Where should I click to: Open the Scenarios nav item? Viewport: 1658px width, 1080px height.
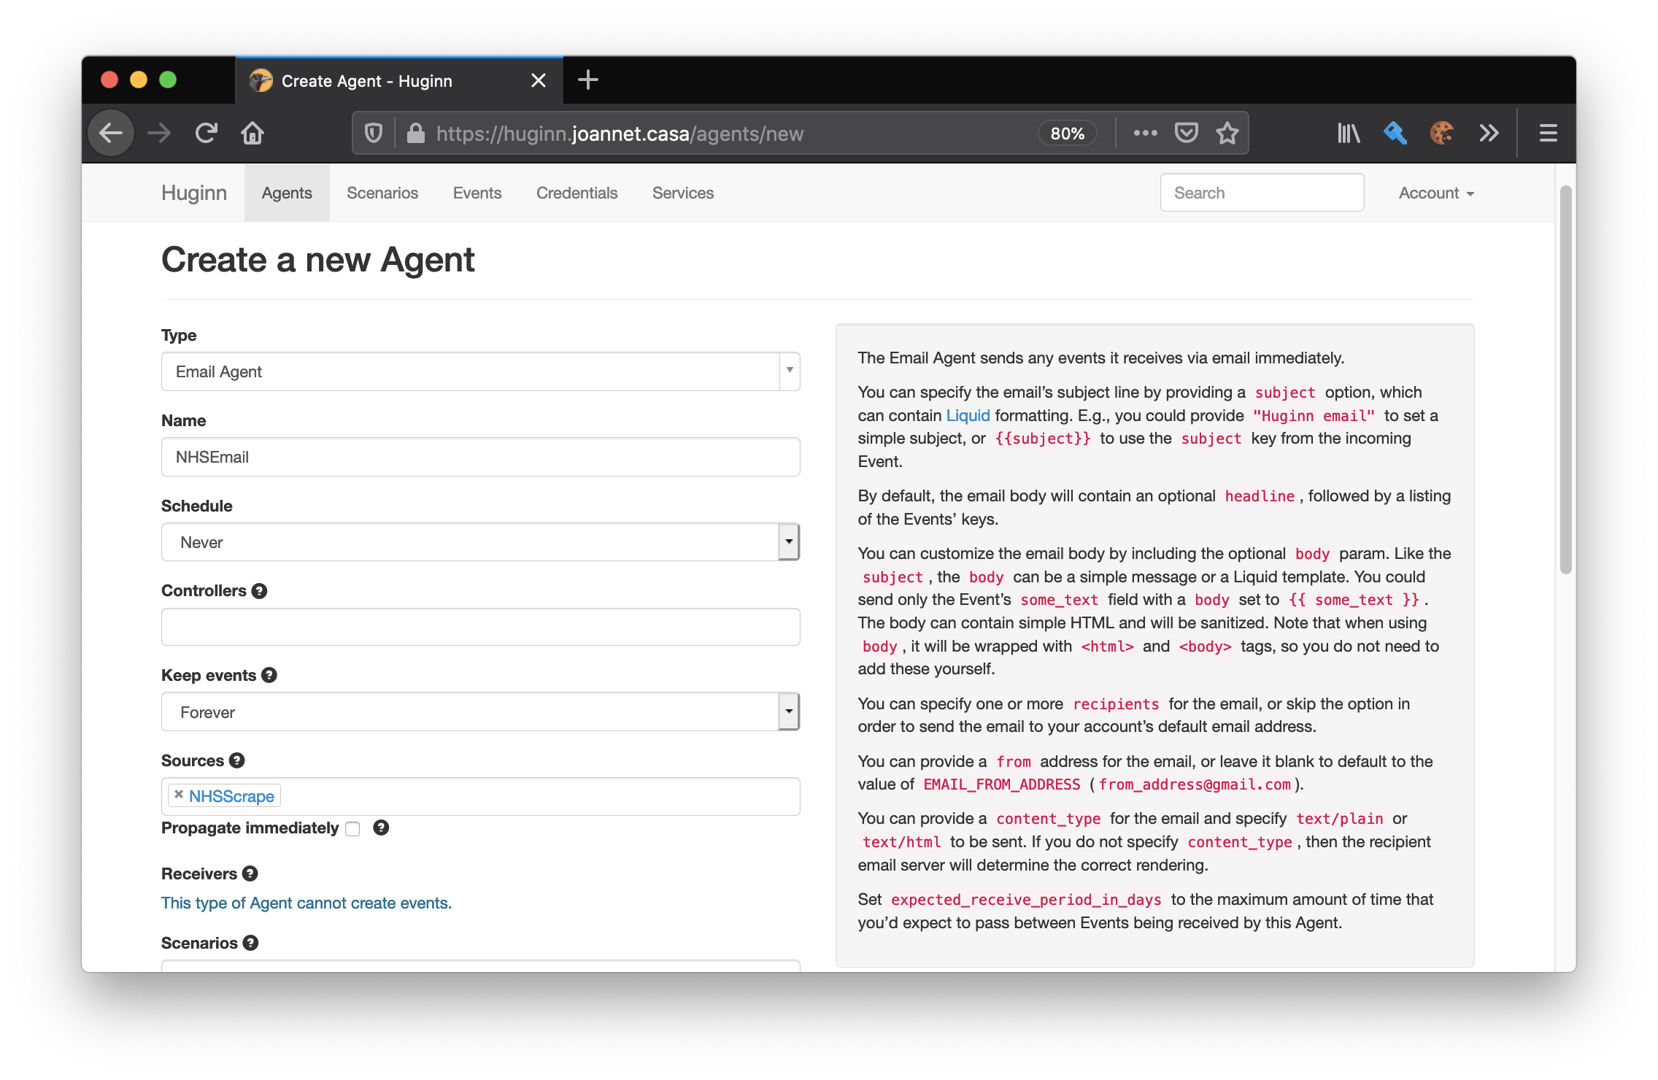point(382,193)
